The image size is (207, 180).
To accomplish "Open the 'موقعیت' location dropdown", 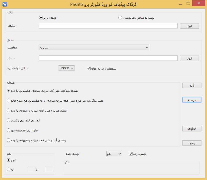I will click(94, 47).
